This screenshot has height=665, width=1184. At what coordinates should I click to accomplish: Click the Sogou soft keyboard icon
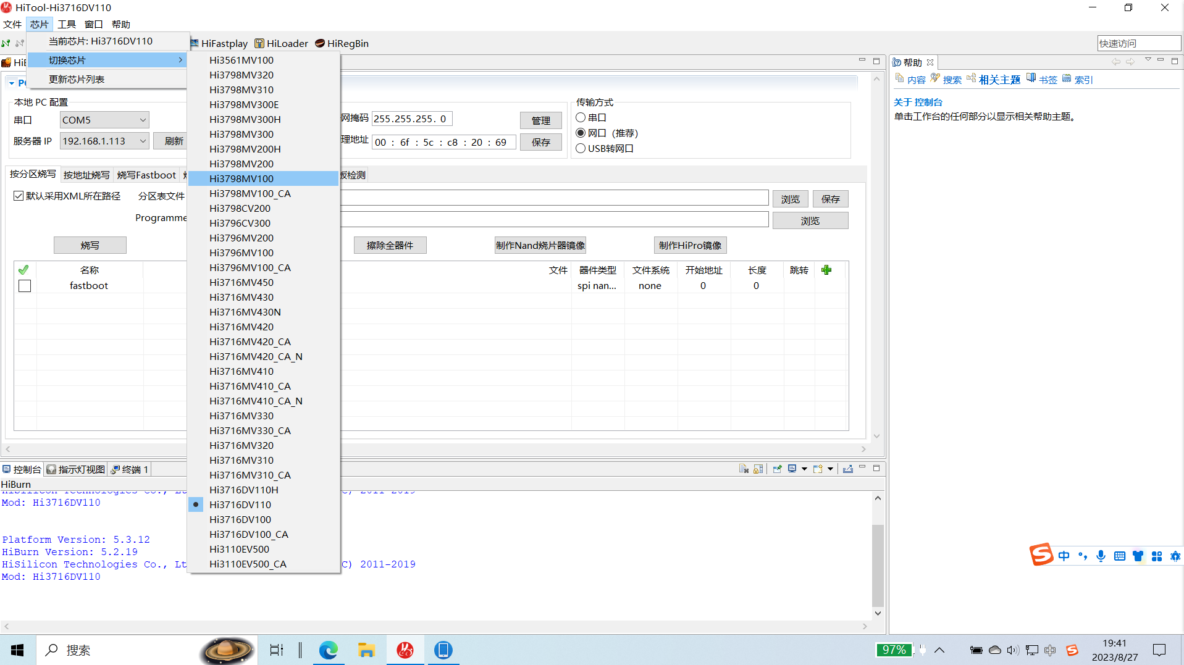tap(1119, 556)
